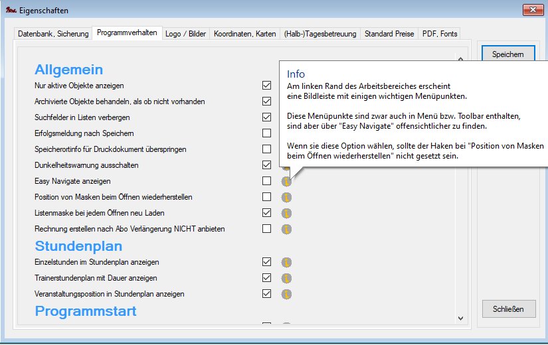This screenshot has width=548, height=345.
Task: Tick the Easy Navigate anzeigen checkbox
Action: 266,181
